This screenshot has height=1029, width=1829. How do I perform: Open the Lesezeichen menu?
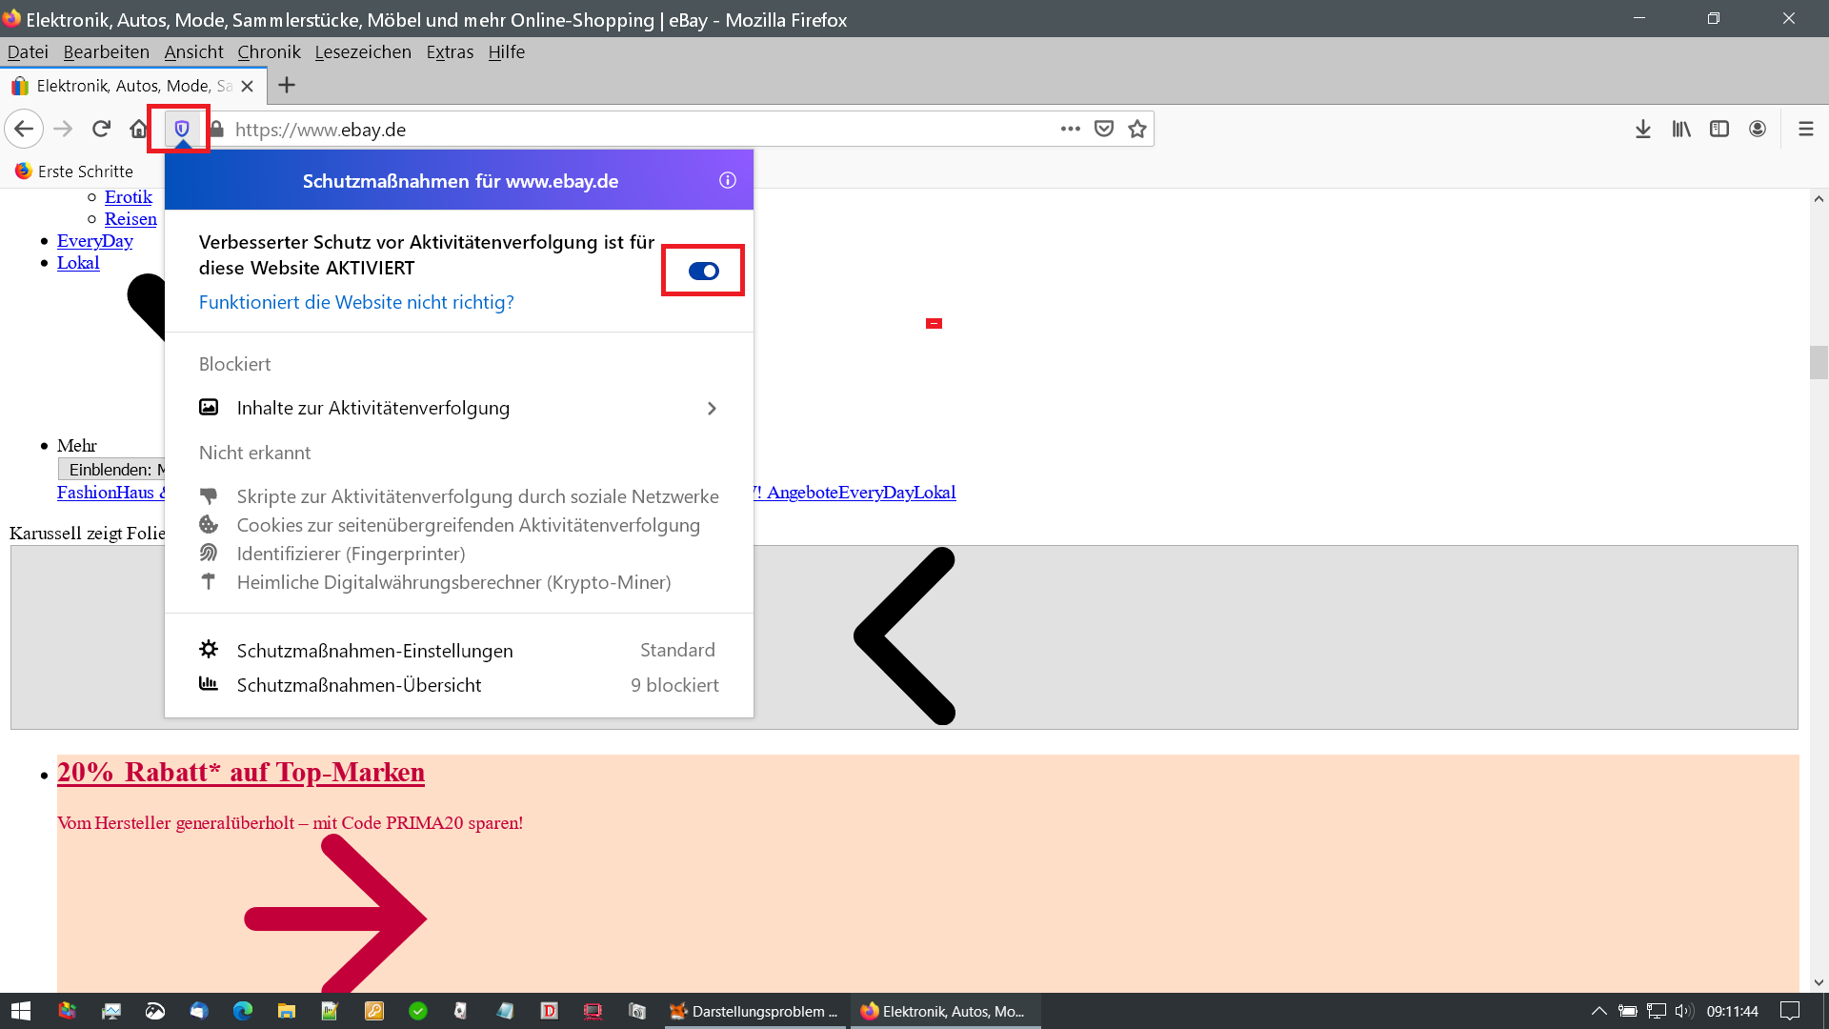363,51
